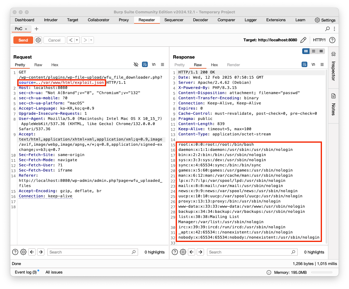Toggle show newlines in Request pane
Viewport: 349px width, 289px height.
[154, 64]
